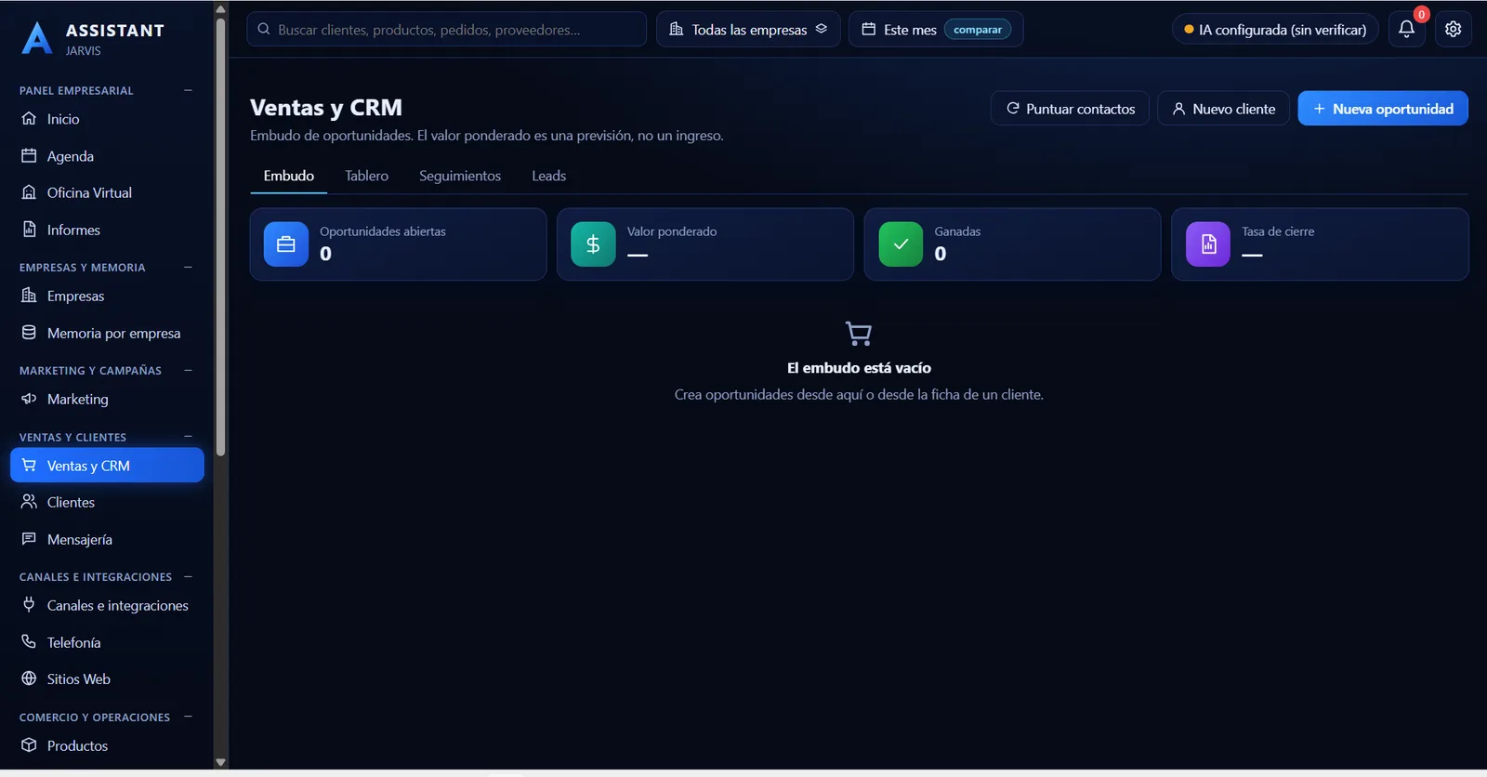1487x777 pixels.
Task: Open Clientes in the sidebar
Action: tap(107, 502)
